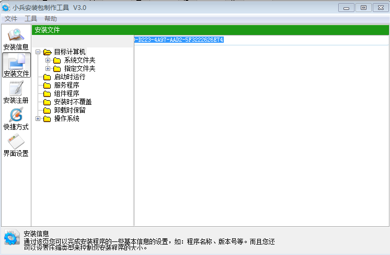The image size is (390, 255).
Task: Open the 工具 menu
Action: pos(31,18)
